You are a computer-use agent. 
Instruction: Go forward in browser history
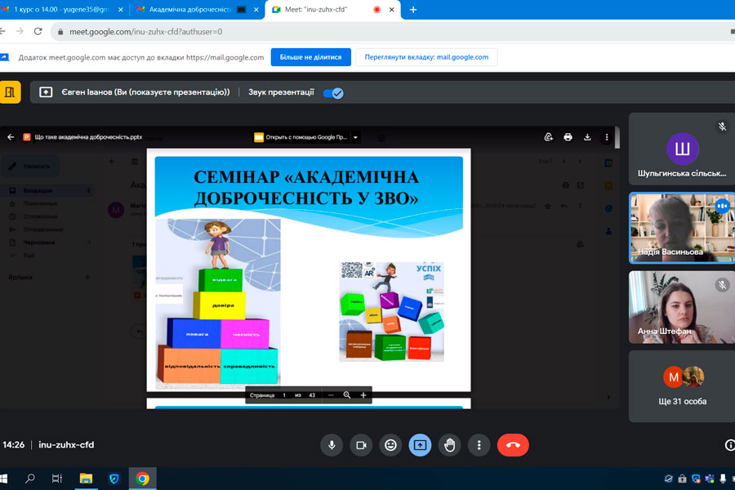(20, 31)
